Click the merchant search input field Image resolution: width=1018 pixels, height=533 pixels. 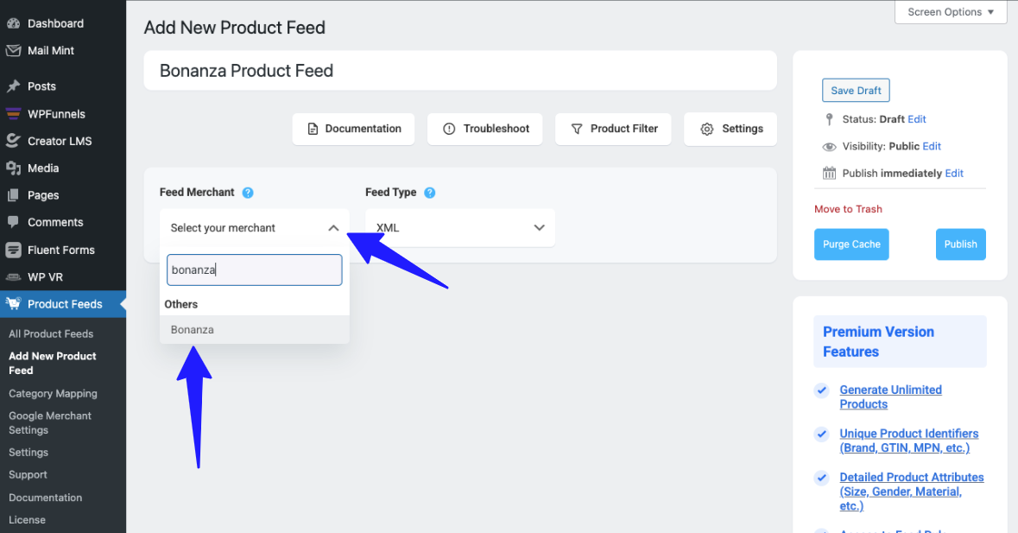[x=255, y=270]
